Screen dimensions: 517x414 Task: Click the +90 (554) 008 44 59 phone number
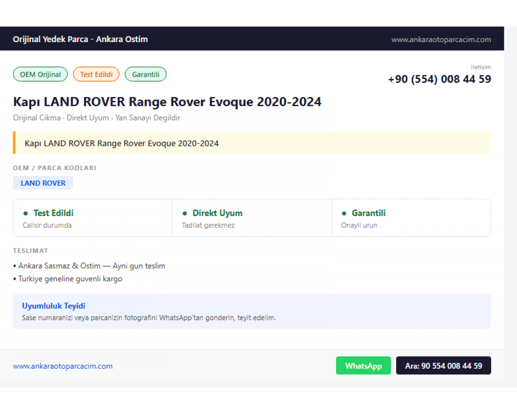(439, 79)
